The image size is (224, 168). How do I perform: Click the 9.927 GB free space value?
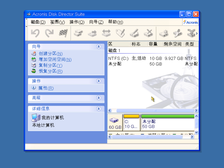(174, 58)
